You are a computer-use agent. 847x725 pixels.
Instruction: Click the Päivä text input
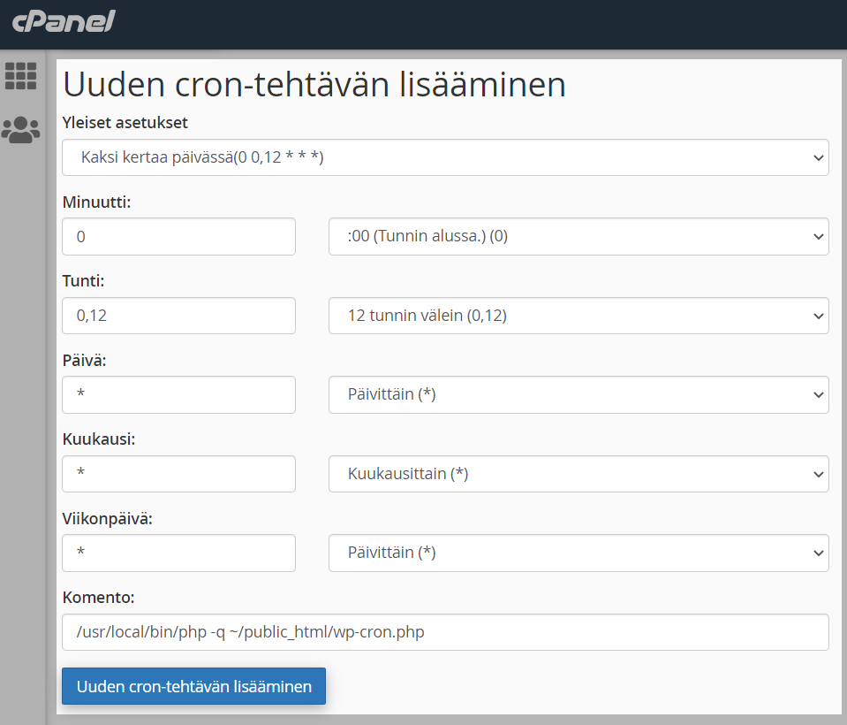coord(178,394)
